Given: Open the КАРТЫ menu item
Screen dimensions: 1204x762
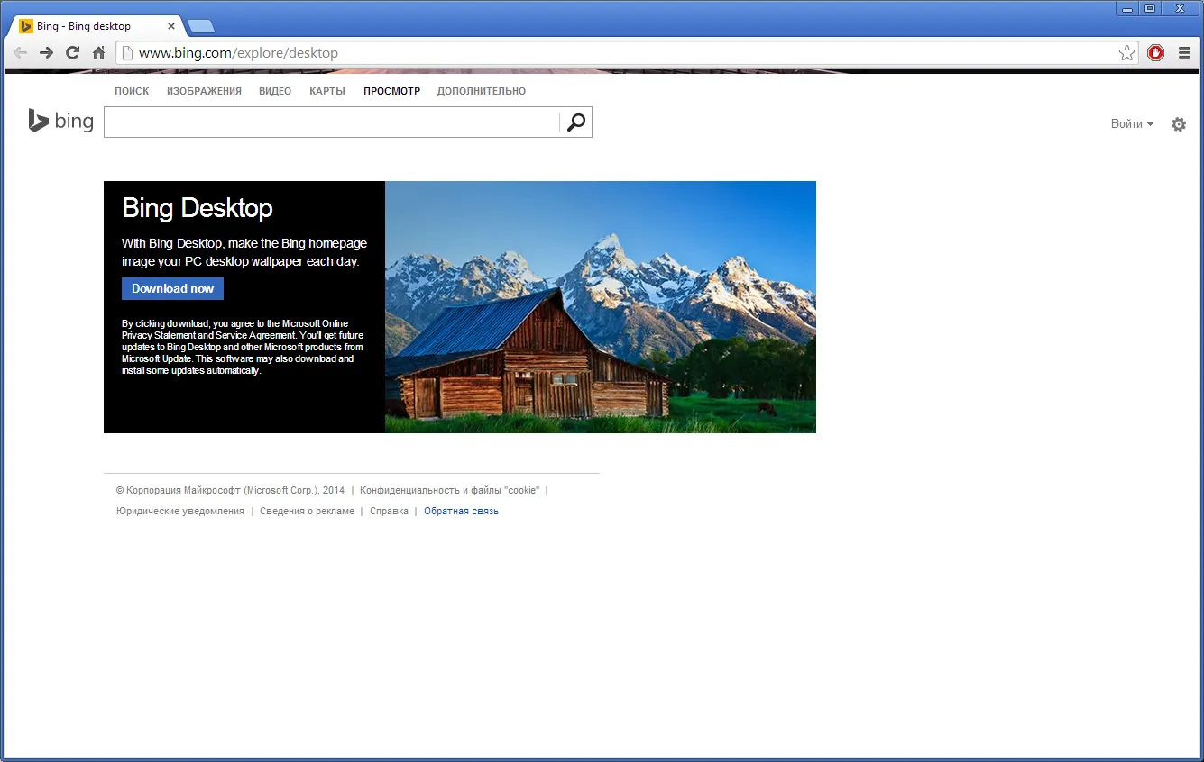Looking at the screenshot, I should (x=327, y=91).
